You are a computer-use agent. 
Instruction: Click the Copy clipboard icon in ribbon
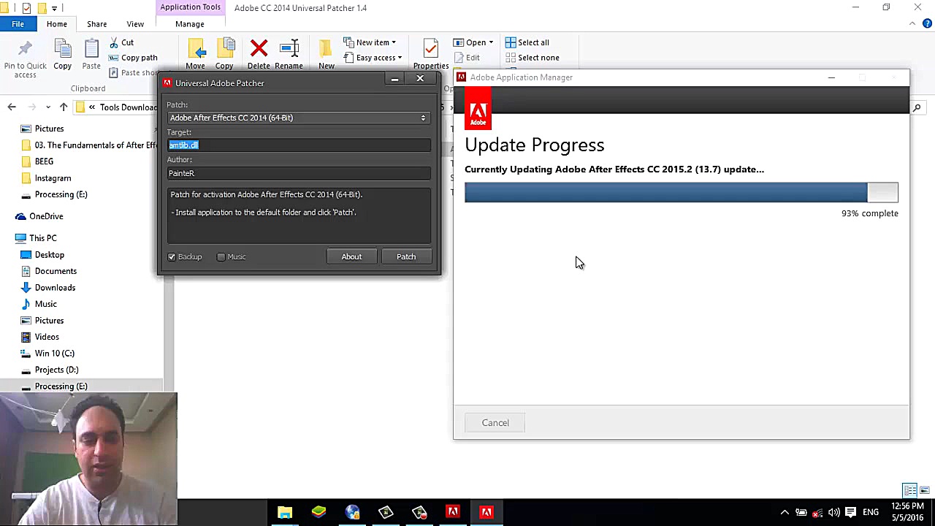[x=63, y=49]
